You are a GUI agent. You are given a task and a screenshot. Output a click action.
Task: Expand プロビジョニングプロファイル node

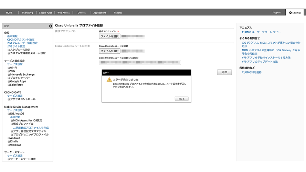pyautogui.click(x=12, y=135)
